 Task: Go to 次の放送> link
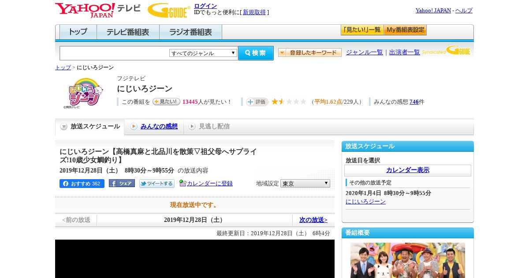(x=313, y=220)
